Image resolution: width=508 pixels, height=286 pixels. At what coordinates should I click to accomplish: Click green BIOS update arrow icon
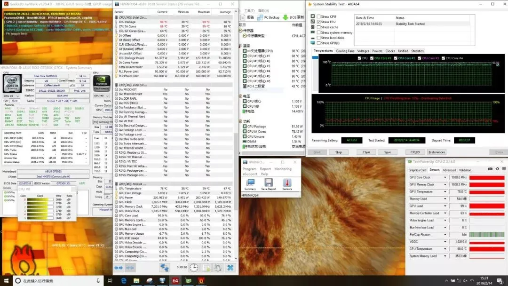click(286, 17)
